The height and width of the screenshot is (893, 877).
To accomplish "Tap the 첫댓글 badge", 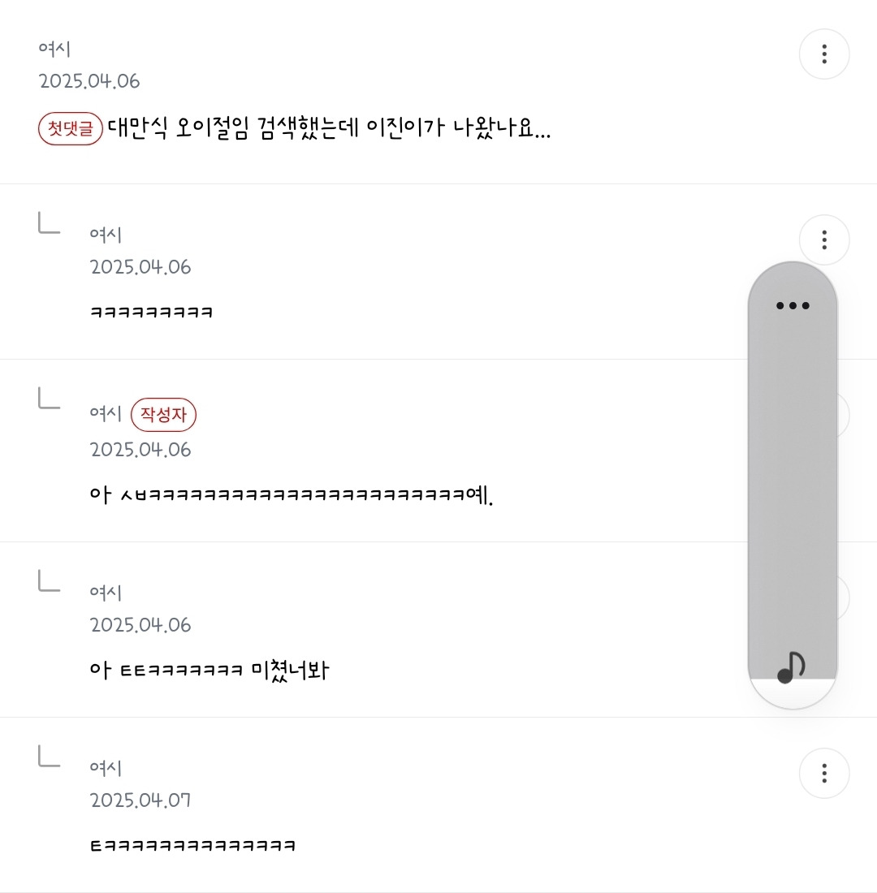I will pos(71,128).
